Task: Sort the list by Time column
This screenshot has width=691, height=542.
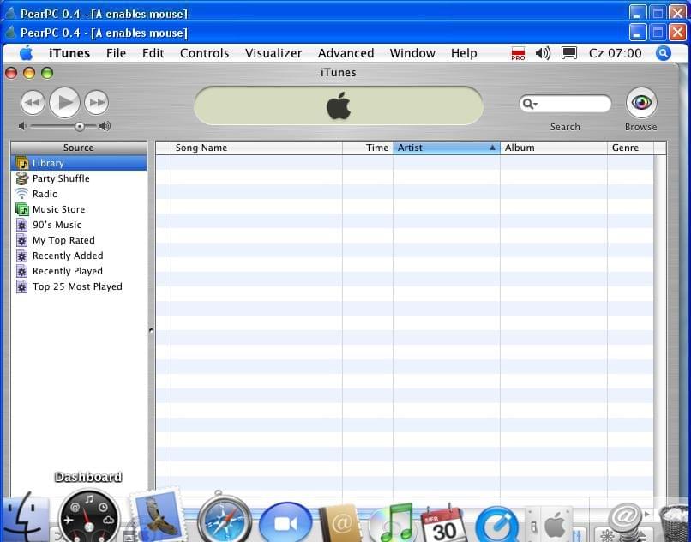Action: tap(368, 148)
